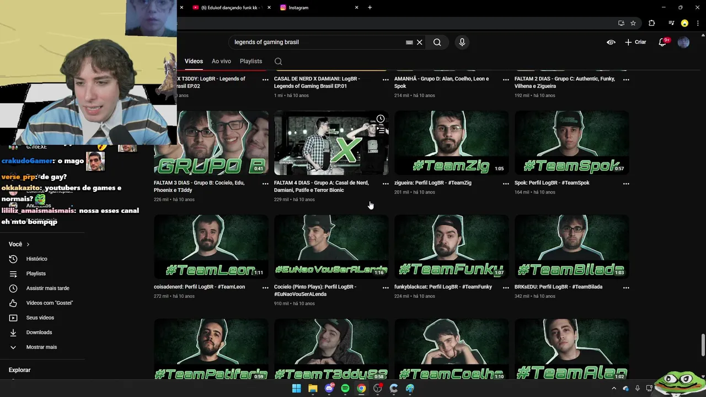Open Windows Start menu
The width and height of the screenshot is (706, 397).
point(296,389)
